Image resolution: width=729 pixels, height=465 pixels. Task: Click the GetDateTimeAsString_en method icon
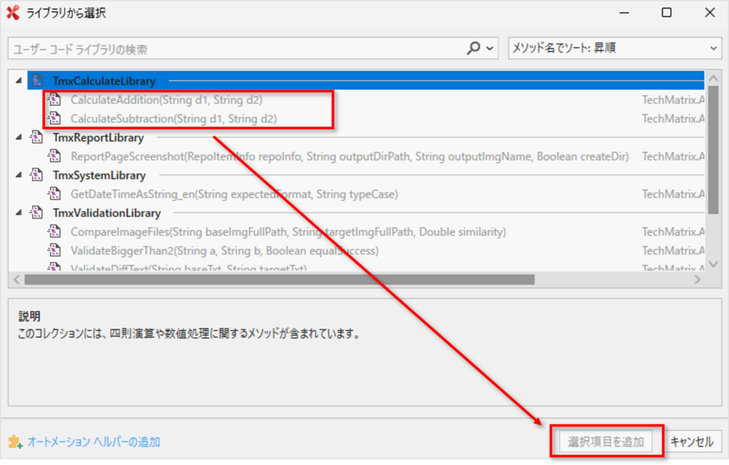coord(55,194)
